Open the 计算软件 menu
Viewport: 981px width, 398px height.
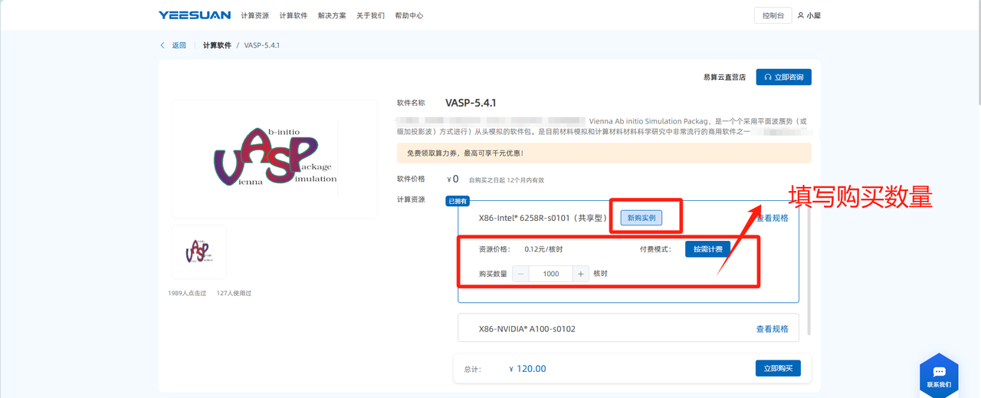[x=293, y=15]
